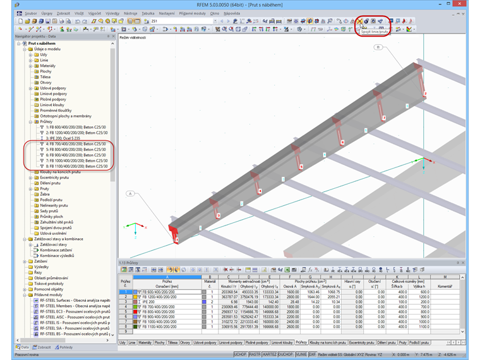This screenshot has width=480, height=360.
Task: Click the nodal support tool icon
Action: [x=62, y=29]
